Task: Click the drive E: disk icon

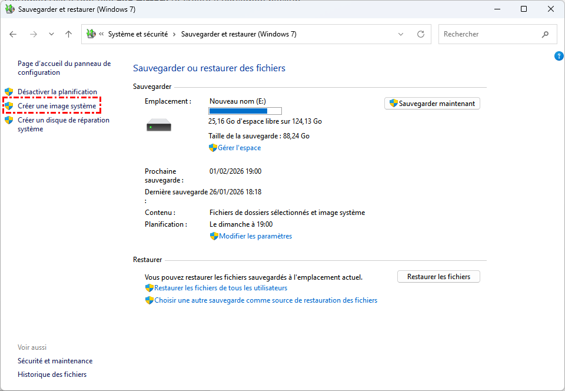Action: (x=158, y=125)
